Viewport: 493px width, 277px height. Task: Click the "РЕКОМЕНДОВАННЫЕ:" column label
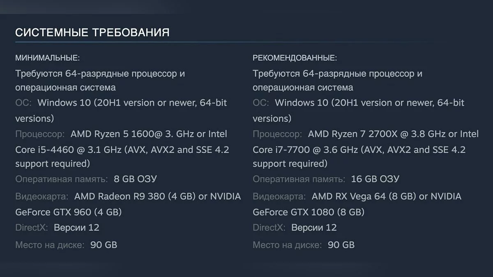click(295, 58)
